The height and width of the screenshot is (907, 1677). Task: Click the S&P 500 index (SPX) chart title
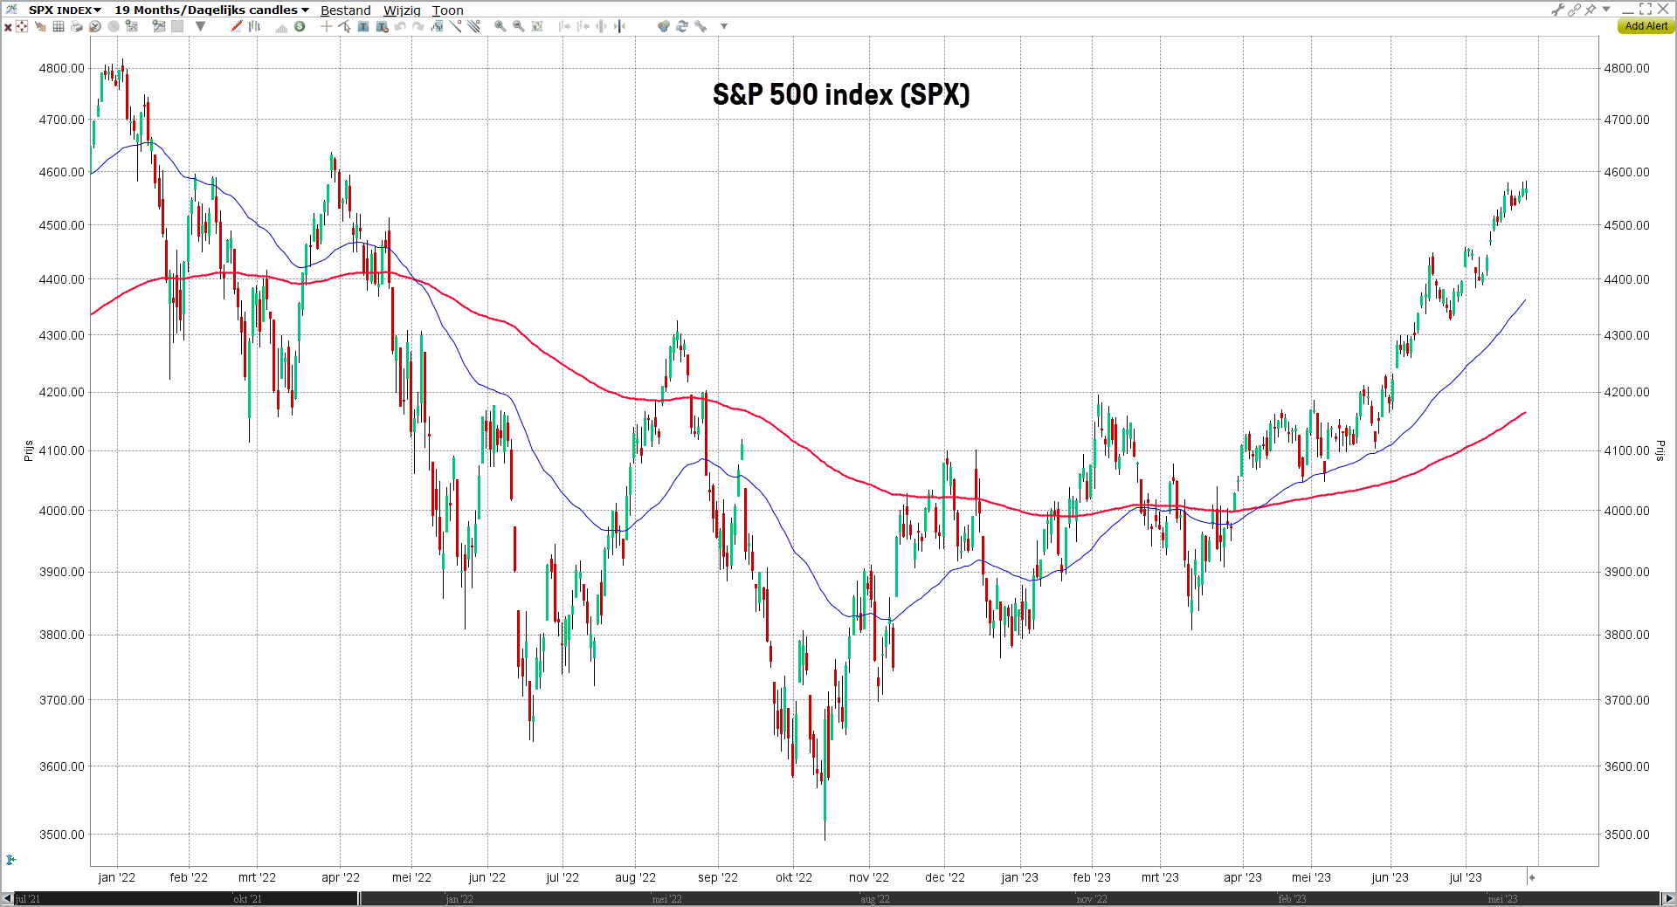[x=841, y=94]
